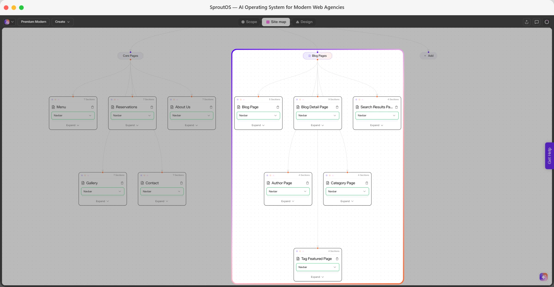The width and height of the screenshot is (554, 287).
Task: Click the trash icon on the Category Page card
Action: [x=367, y=183]
